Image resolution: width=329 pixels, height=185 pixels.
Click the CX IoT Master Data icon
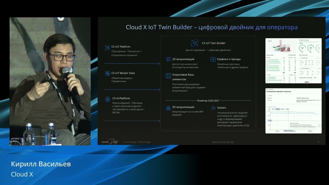[107, 73]
